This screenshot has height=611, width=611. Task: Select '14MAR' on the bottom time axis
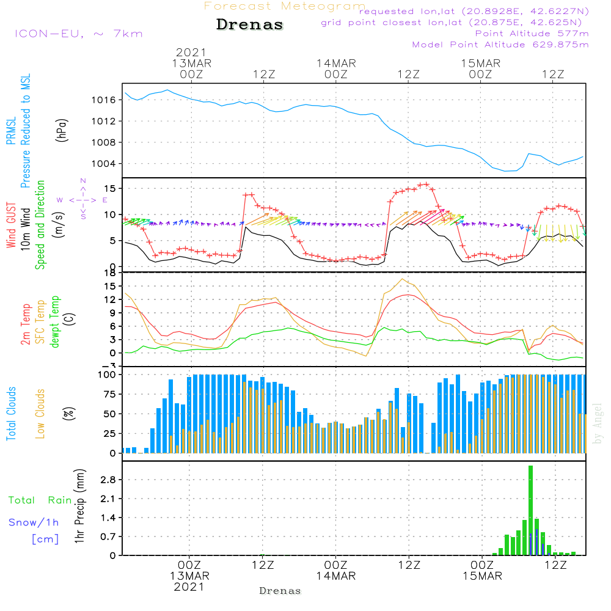[x=336, y=576]
